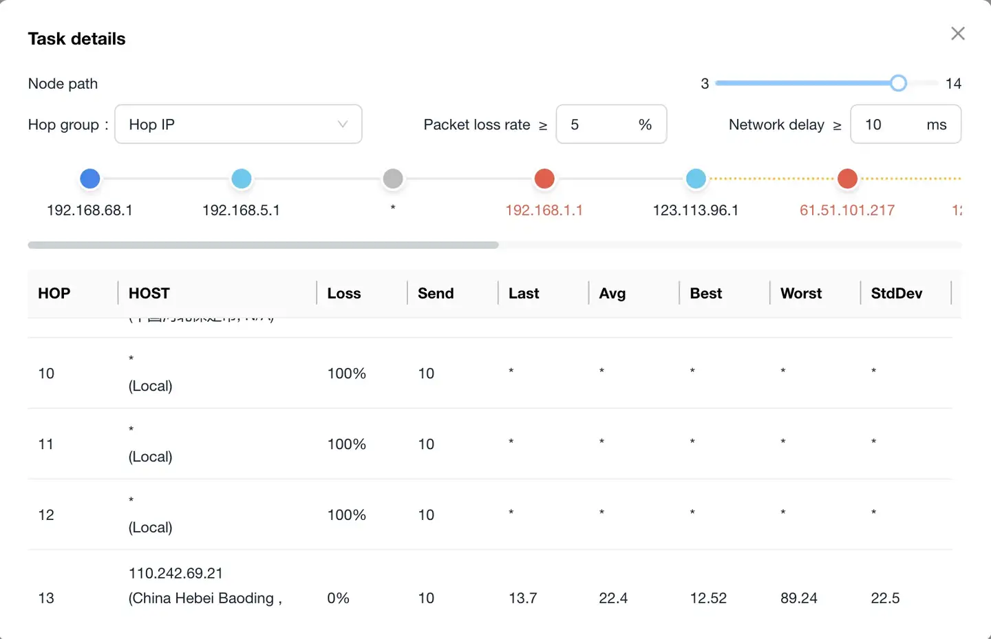Select the red 61.51.101.217 node
This screenshot has height=639, width=991.
click(x=847, y=179)
